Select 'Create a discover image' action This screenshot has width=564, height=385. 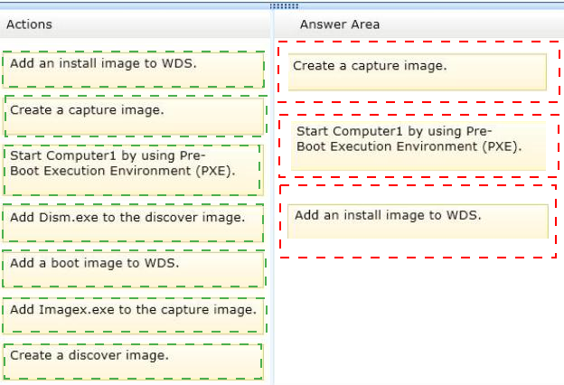pos(134,362)
